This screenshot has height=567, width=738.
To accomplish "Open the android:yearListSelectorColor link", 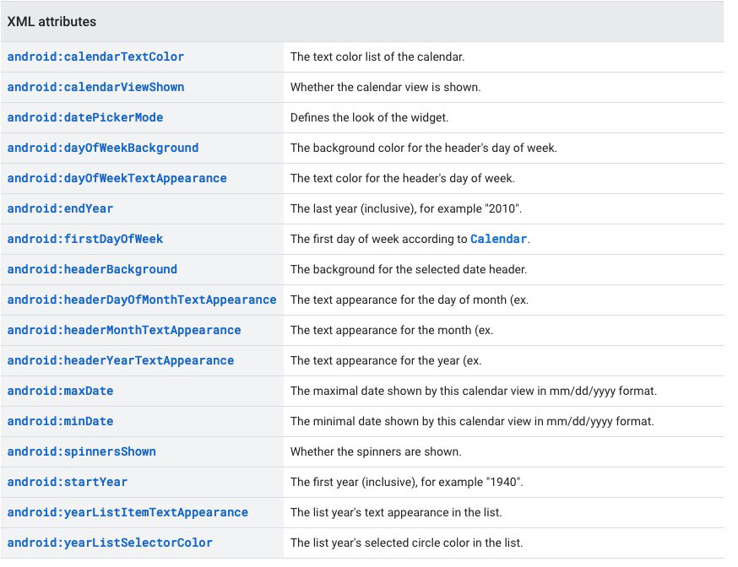I will [x=110, y=543].
